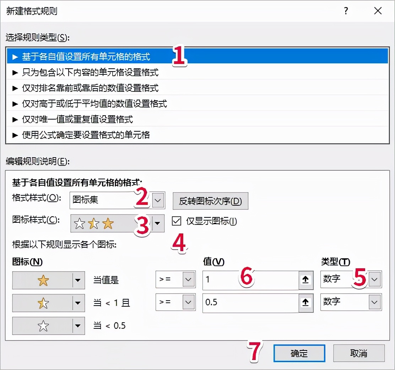This screenshot has height=370, width=395.
Task: Click the value field containing 1
Action: coord(251,280)
